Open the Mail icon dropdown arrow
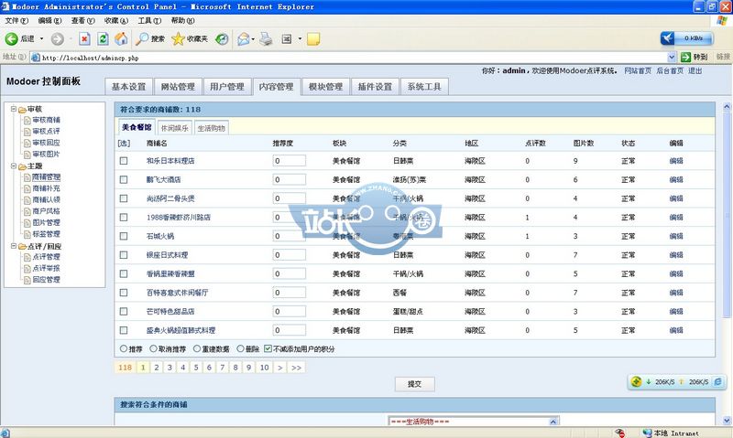Screen dimensions: 733x438 tap(253, 39)
